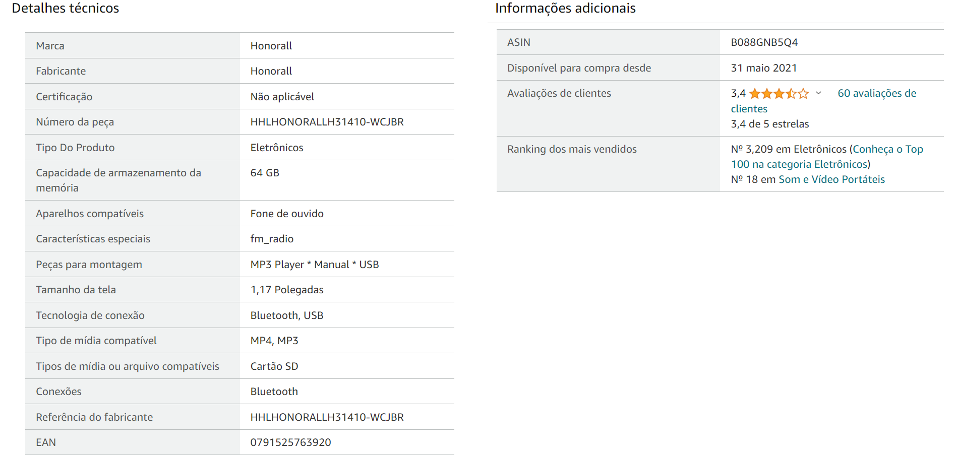Open Som e Vídeo Portáteis category link
Viewport: 956px width, 455px height.
click(x=831, y=179)
